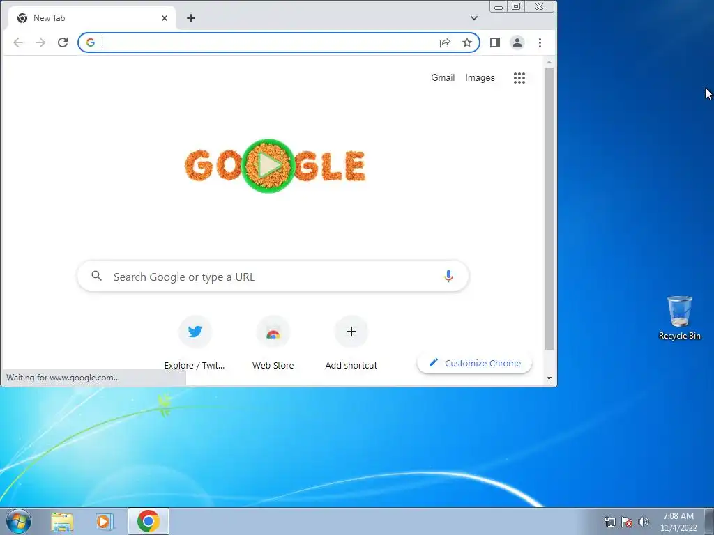
Task: Click the magnifier icon in the search box
Action: tap(96, 276)
